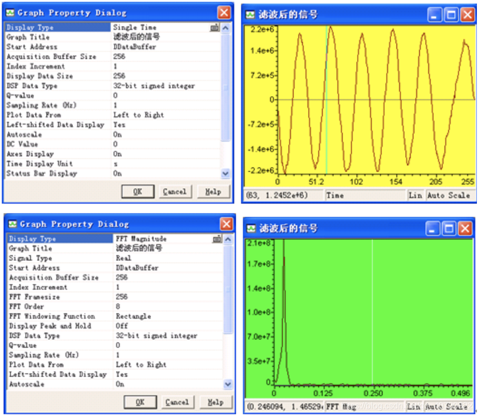Select FFT Windowing Function value Rectangle
478x416 pixels.
(133, 316)
